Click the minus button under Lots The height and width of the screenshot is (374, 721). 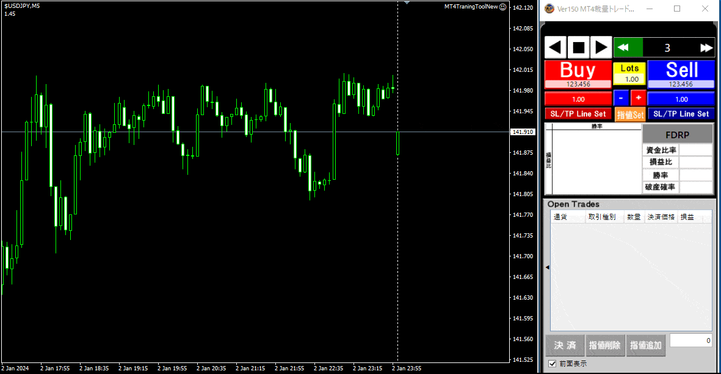coord(620,97)
